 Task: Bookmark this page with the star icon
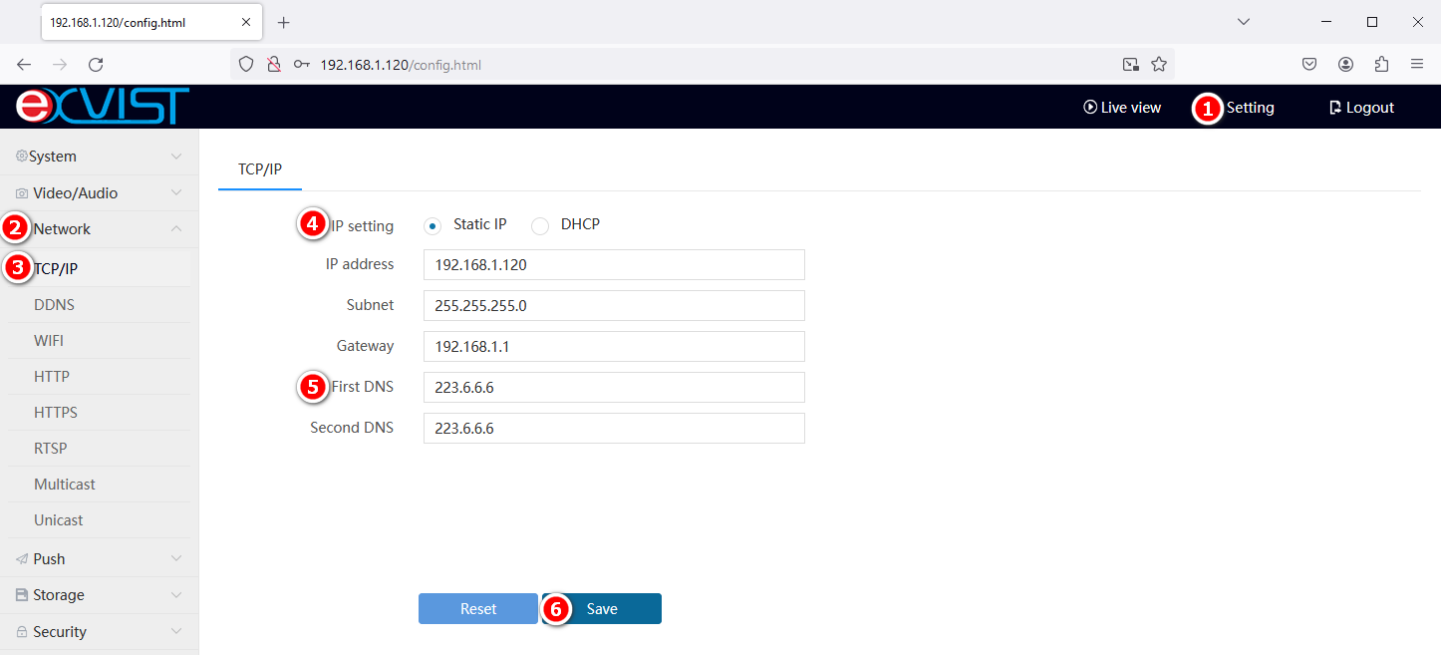pyautogui.click(x=1159, y=65)
